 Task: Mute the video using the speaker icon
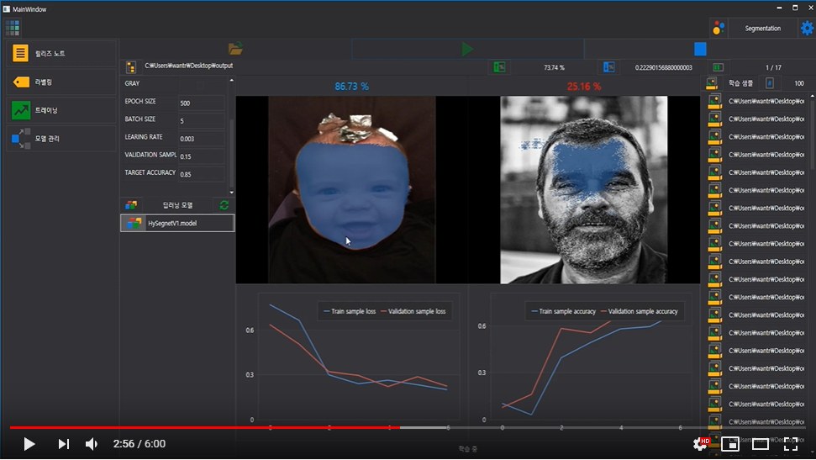coord(92,444)
